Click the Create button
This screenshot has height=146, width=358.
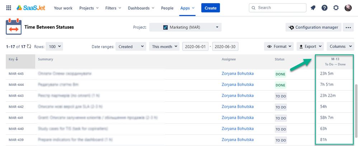point(211,8)
